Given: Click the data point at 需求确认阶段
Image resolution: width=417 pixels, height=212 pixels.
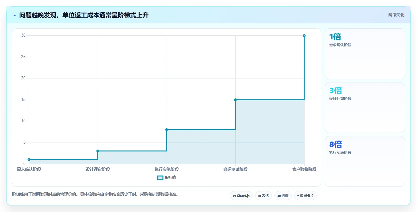Looking at the screenshot, I should click(x=29, y=159).
